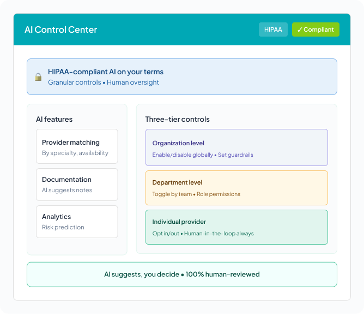Click 'Toggle by team • Role permissions' text
The image size is (364, 314).
point(196,194)
